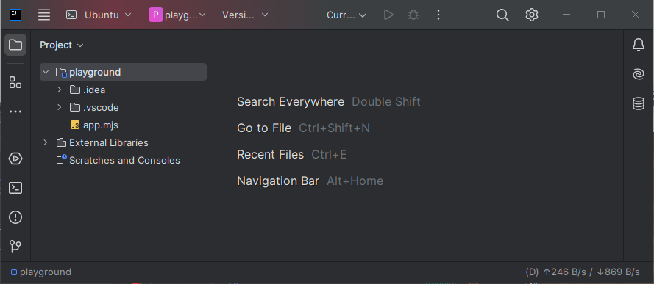Open the Git version control tool window
This screenshot has height=284, width=654.
(x=15, y=246)
